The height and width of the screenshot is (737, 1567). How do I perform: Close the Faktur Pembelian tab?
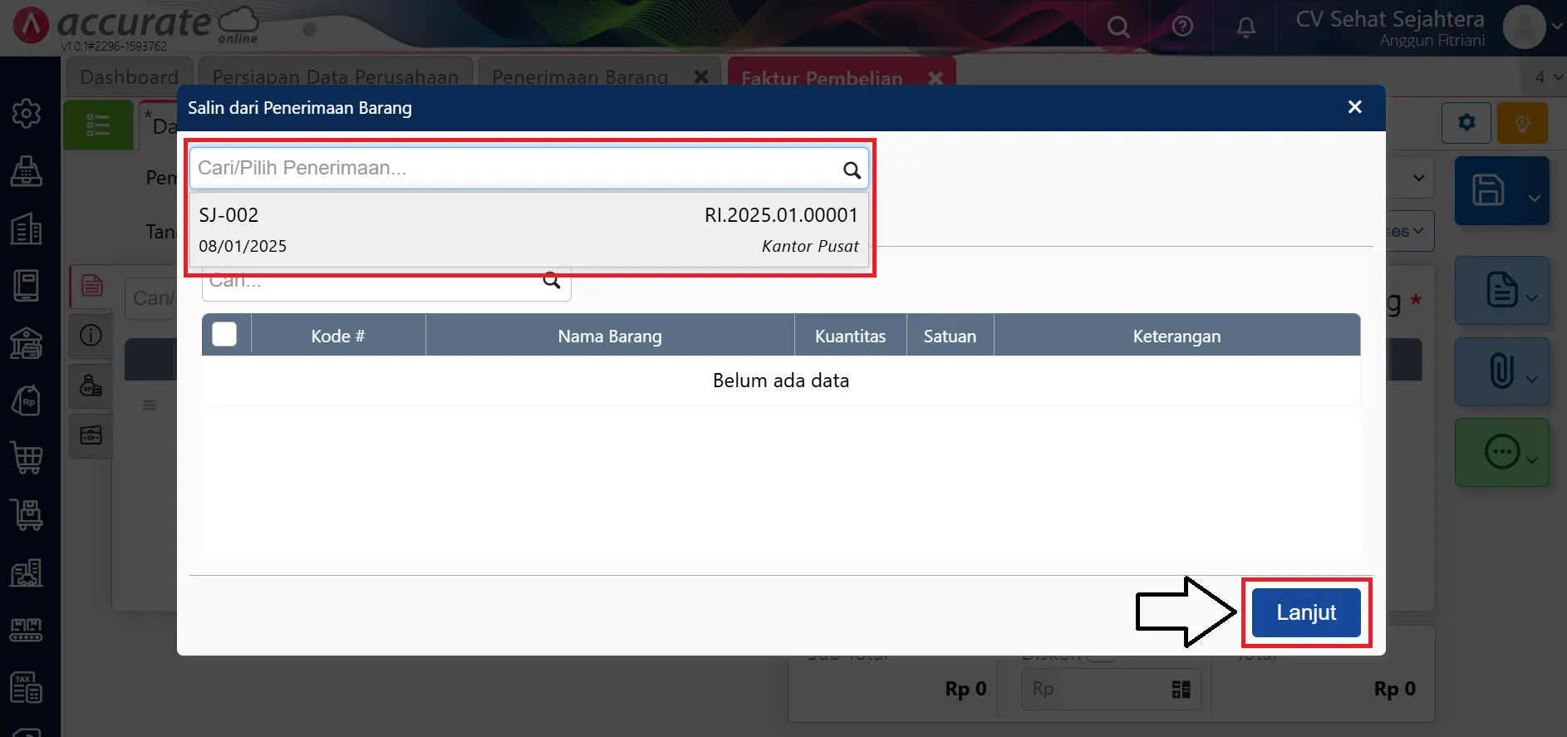[936, 77]
